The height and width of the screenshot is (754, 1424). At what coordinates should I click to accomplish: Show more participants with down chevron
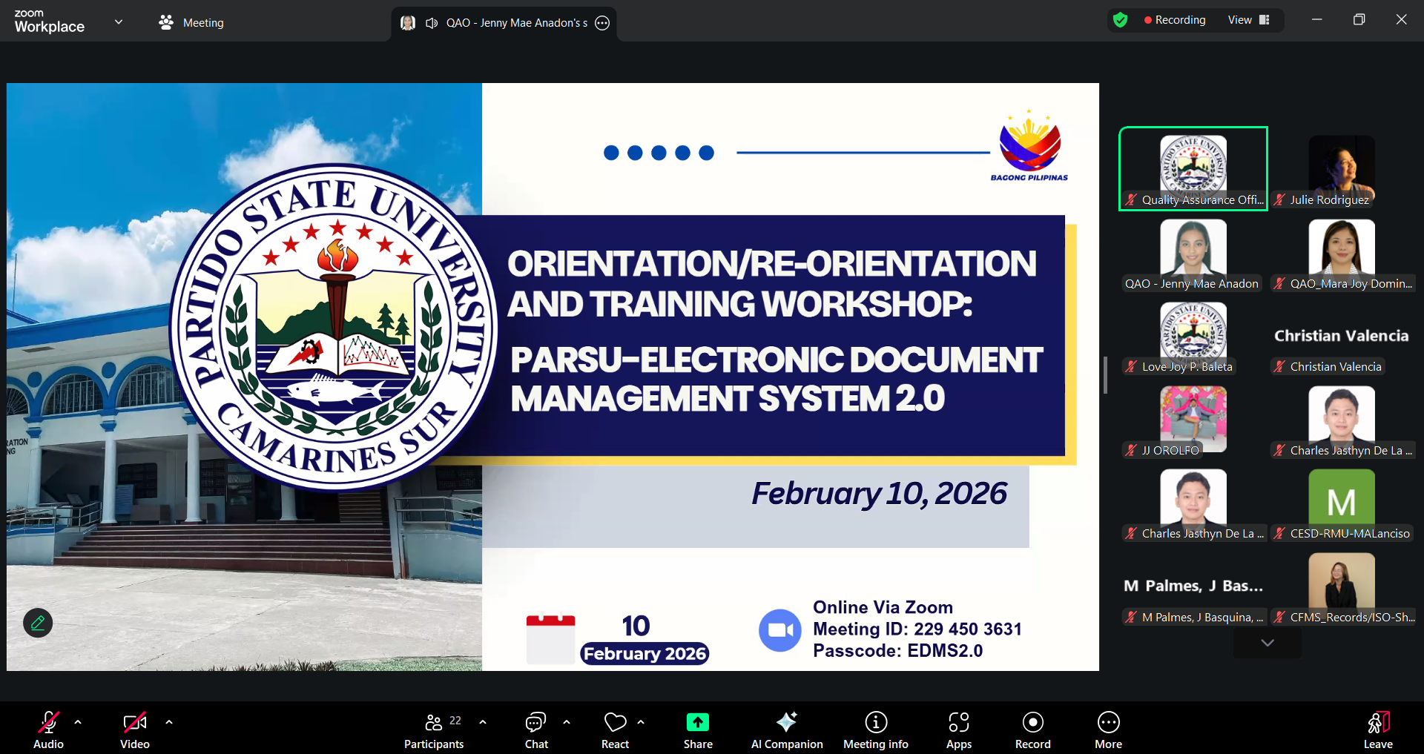point(1267,643)
